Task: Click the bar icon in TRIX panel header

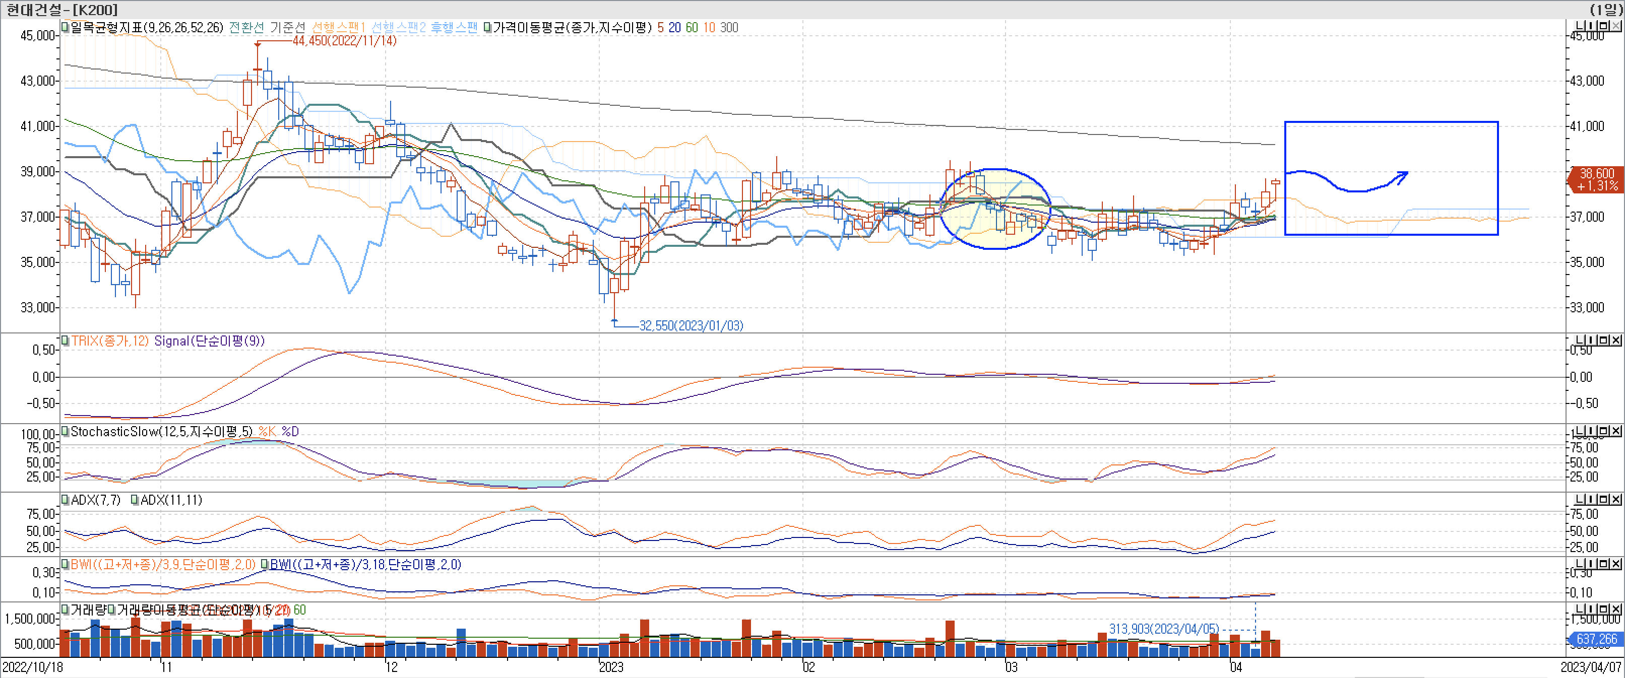Action: tap(1592, 341)
